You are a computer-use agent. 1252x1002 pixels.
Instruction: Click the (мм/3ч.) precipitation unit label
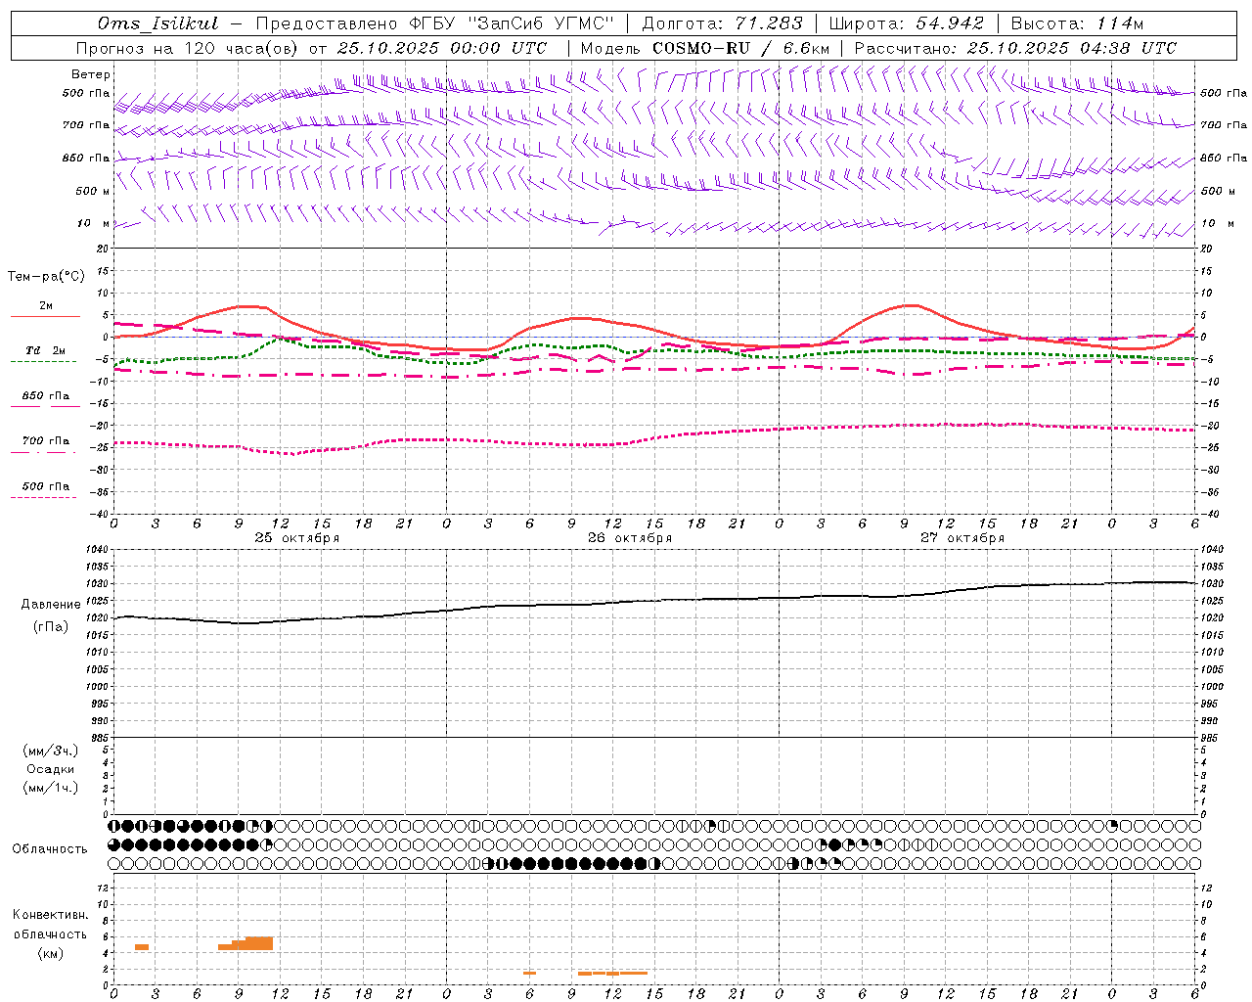(x=51, y=751)
